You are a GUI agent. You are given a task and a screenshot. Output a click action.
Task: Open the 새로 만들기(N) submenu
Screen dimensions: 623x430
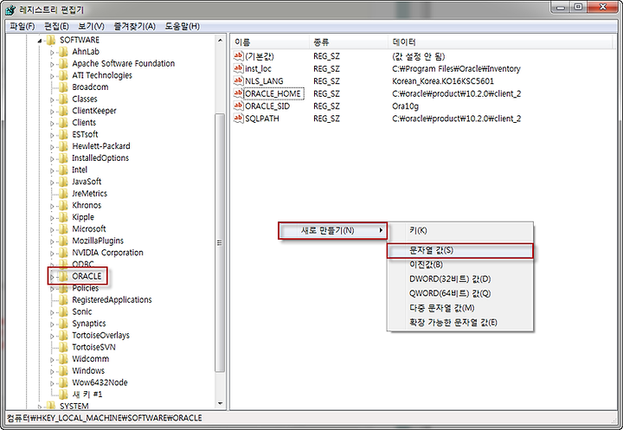click(x=332, y=230)
